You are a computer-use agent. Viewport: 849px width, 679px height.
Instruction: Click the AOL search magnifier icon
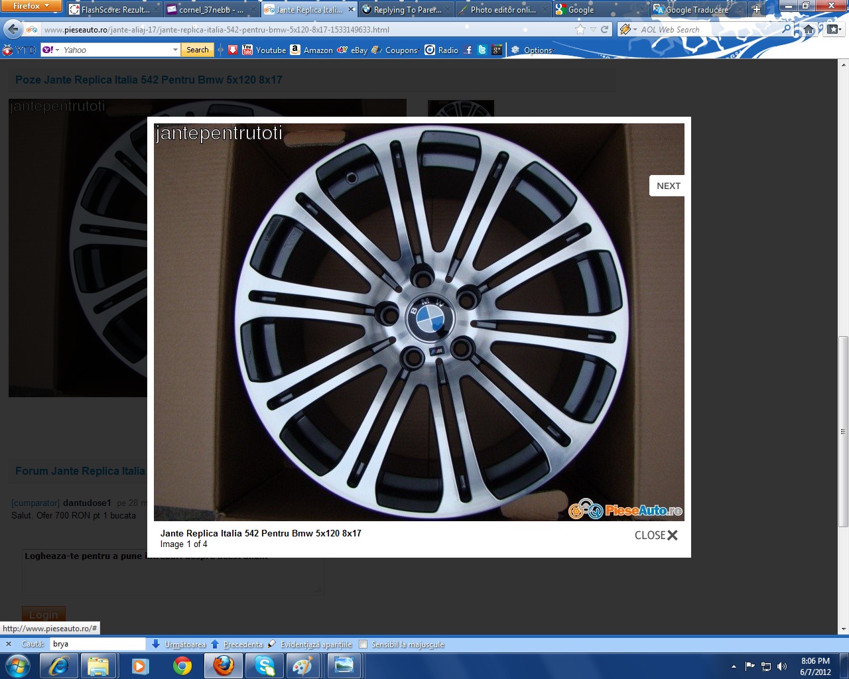coord(787,29)
